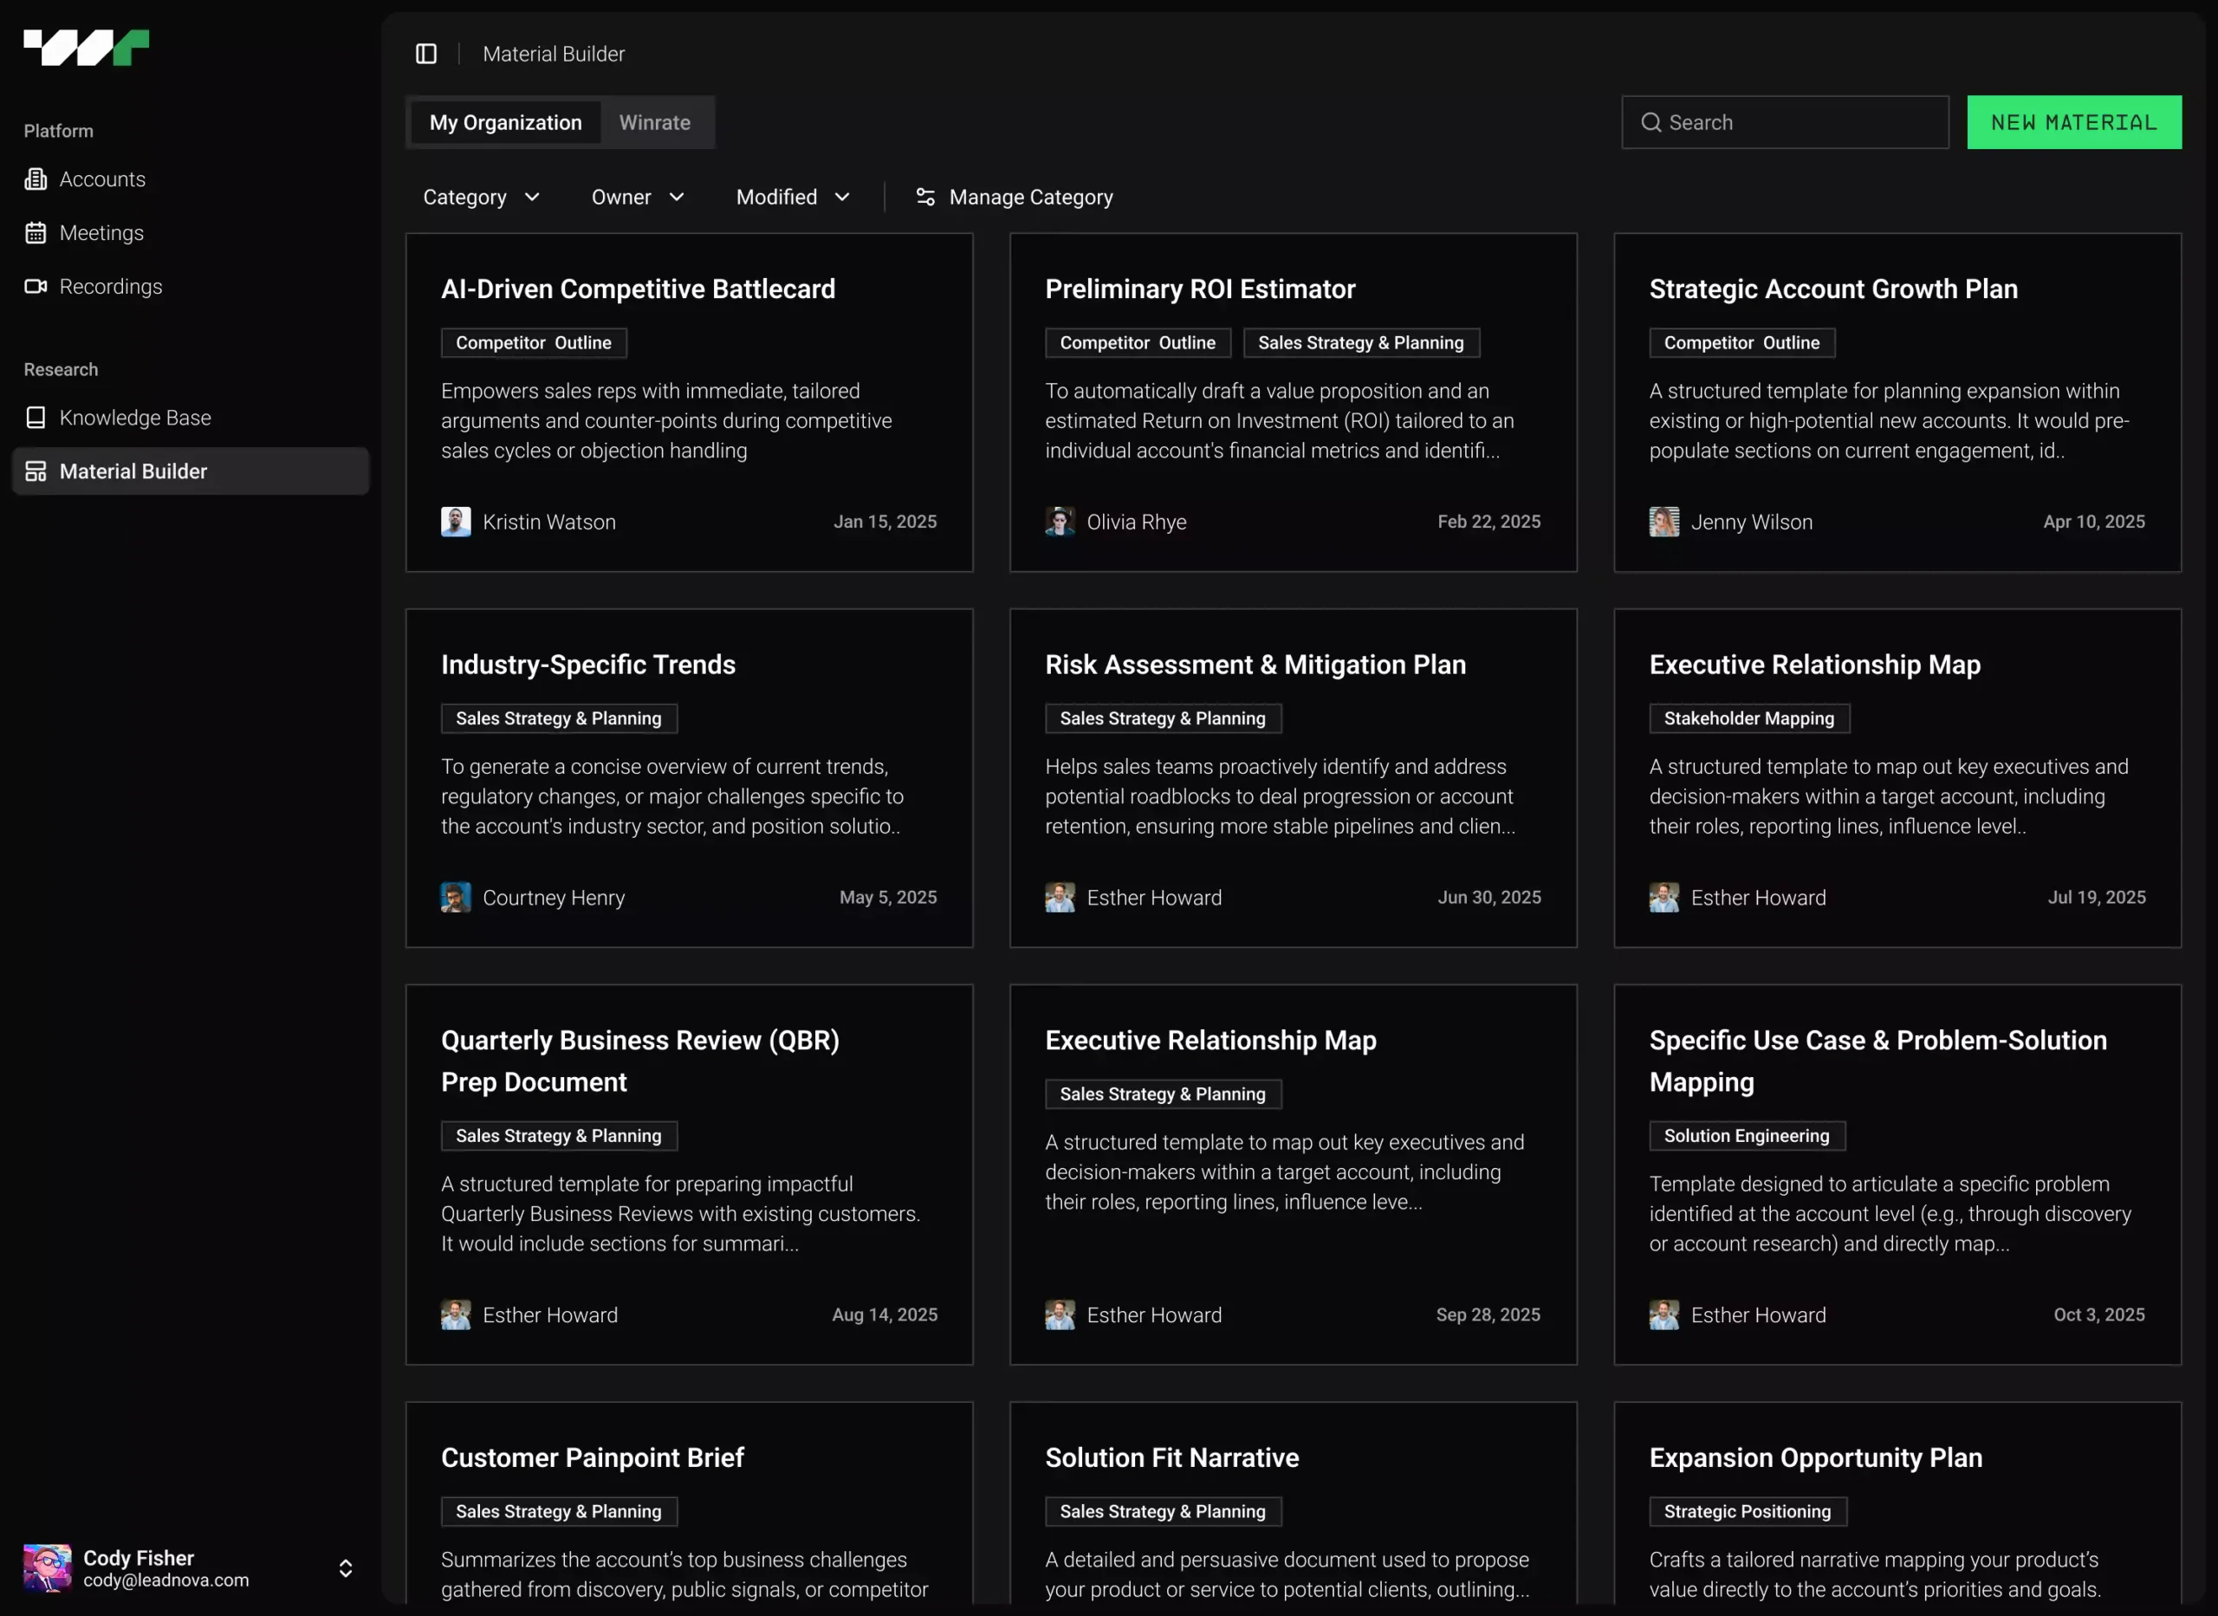2218x1616 pixels.
Task: Go to Meetings in the sidebar
Action: pyautogui.click(x=191, y=233)
